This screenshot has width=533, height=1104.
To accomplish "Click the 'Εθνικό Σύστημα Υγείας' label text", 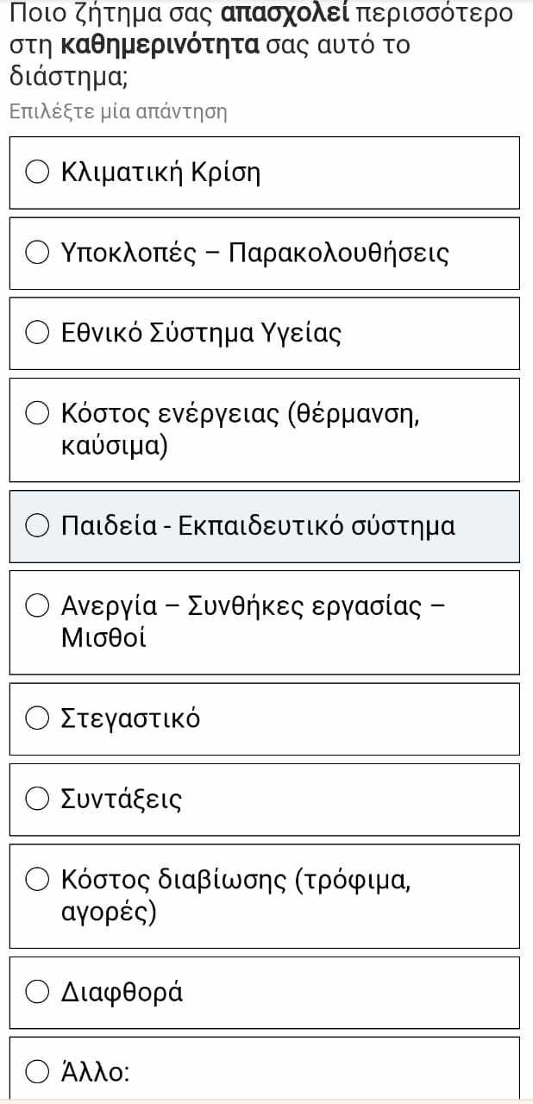I will point(202,333).
